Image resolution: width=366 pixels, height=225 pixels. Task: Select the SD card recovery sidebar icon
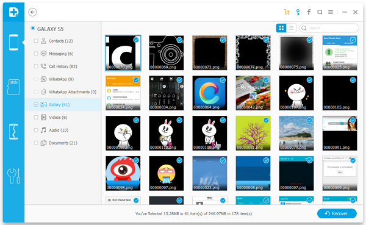pos(13,87)
